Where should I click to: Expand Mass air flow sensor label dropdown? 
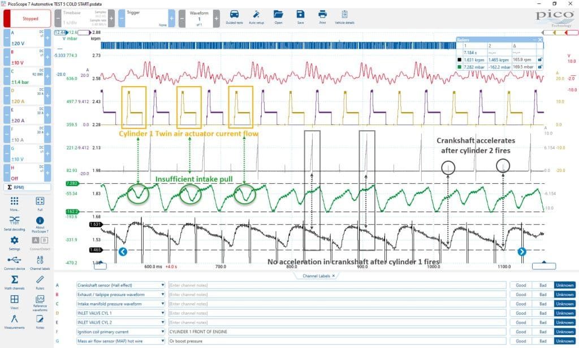coord(162,341)
